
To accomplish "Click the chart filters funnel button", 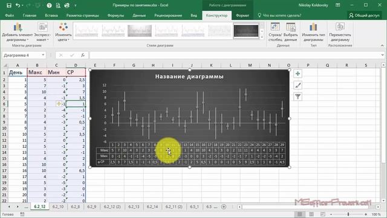I will (x=298, y=96).
